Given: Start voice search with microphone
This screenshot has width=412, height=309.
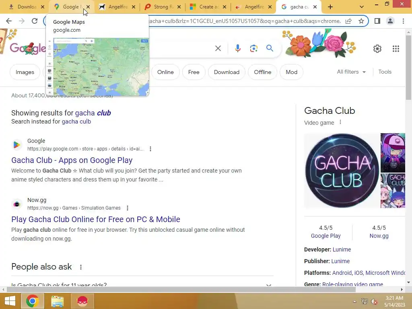Looking at the screenshot, I should pyautogui.click(x=237, y=48).
